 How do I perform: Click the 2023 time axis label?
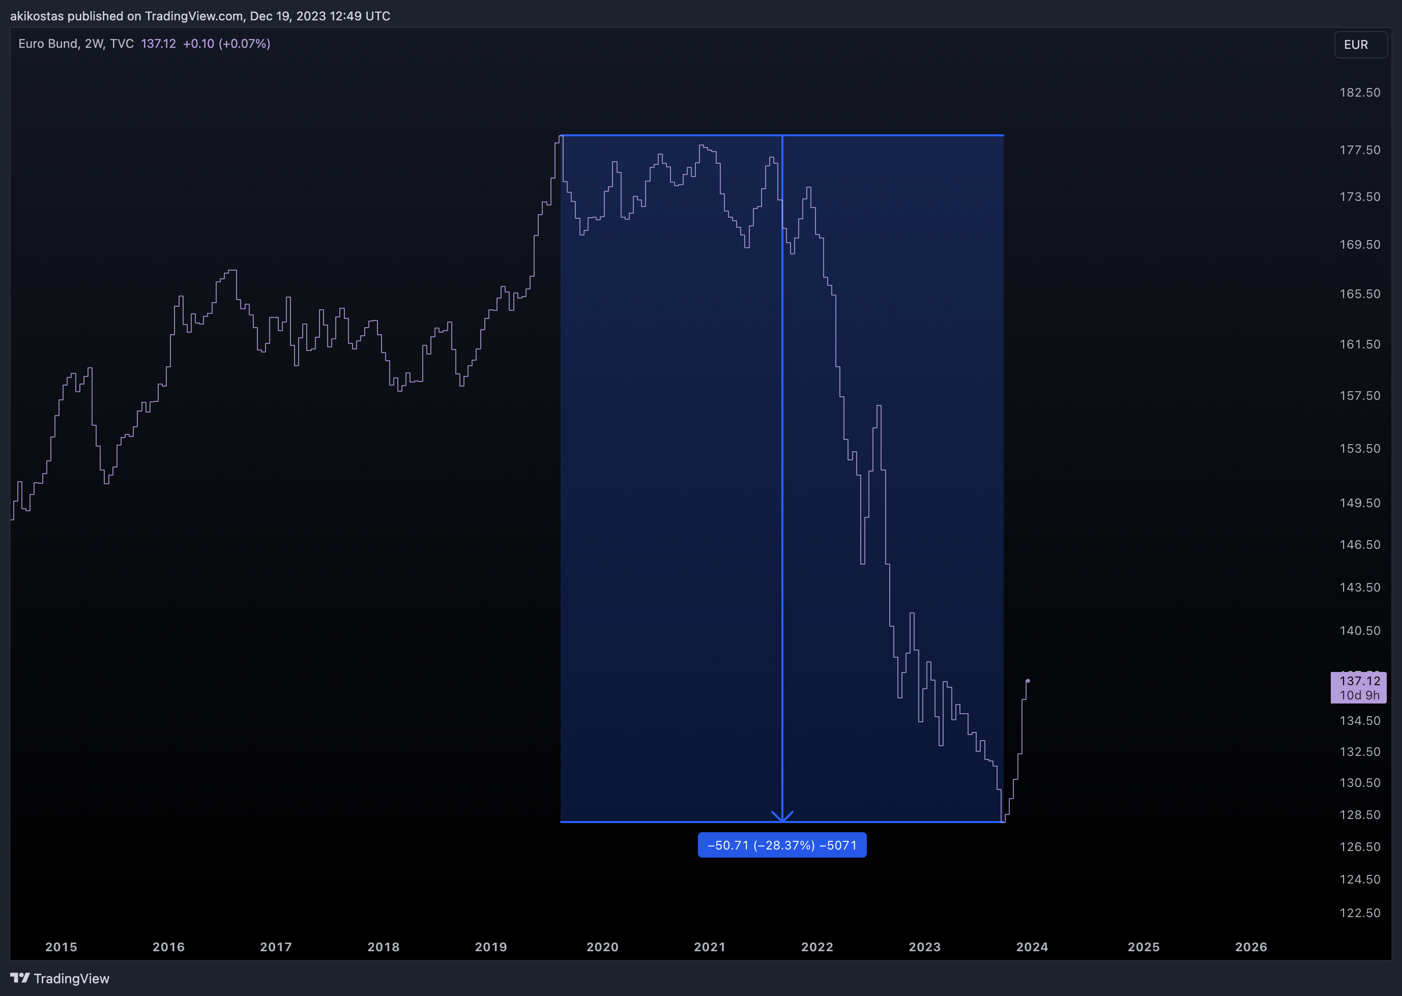[x=925, y=947]
